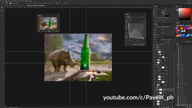Delete layer with Layers footer trash icon
The image size is (192, 108).
(172, 107)
